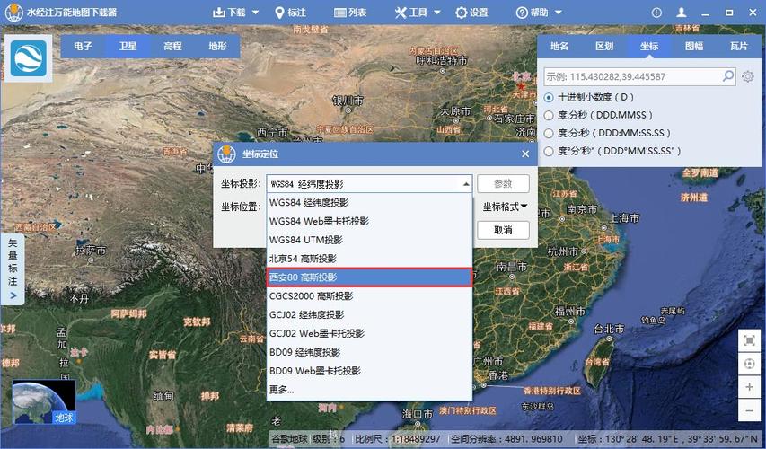Zoom out with the minus button
The image size is (766, 449).
click(750, 411)
